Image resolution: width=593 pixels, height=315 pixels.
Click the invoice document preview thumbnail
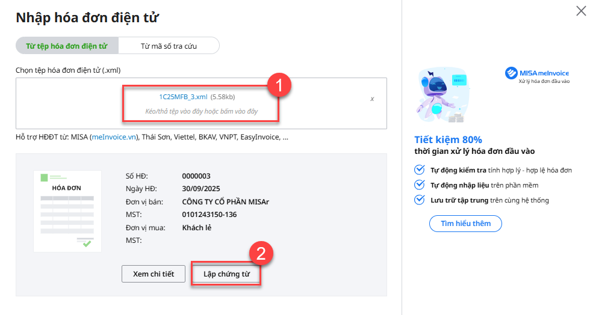point(67,210)
